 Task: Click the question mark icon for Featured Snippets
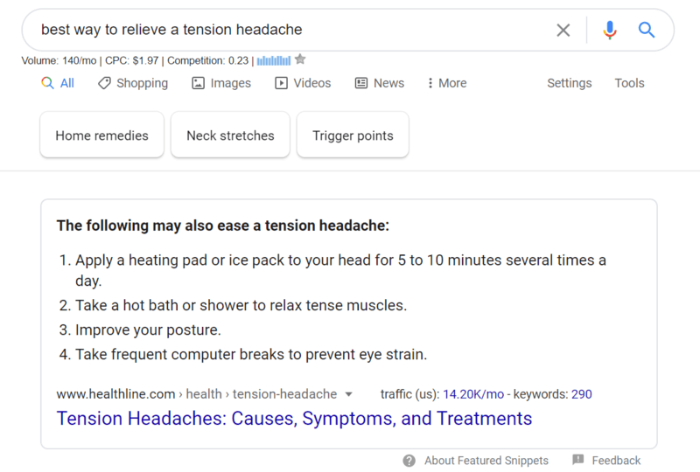409,461
